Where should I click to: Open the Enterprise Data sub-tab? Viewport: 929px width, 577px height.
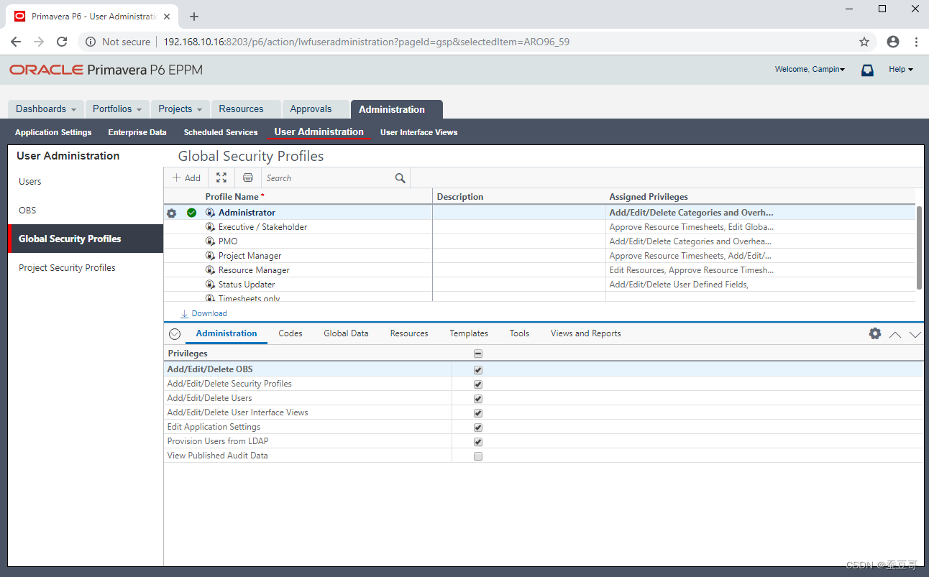point(137,132)
